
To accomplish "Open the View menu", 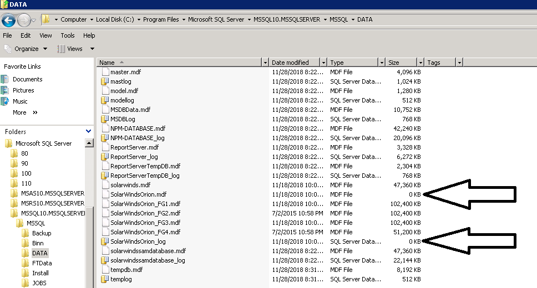I will pyautogui.click(x=45, y=35).
